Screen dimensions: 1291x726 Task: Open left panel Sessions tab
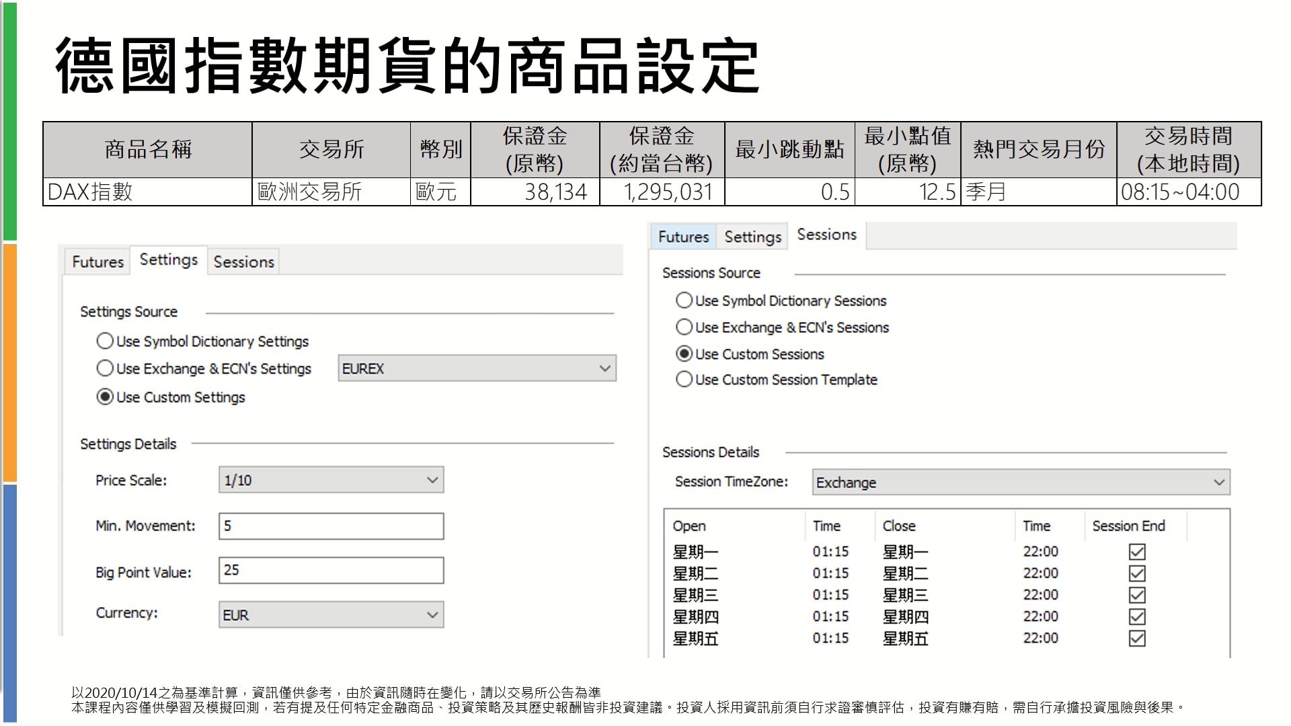click(243, 261)
